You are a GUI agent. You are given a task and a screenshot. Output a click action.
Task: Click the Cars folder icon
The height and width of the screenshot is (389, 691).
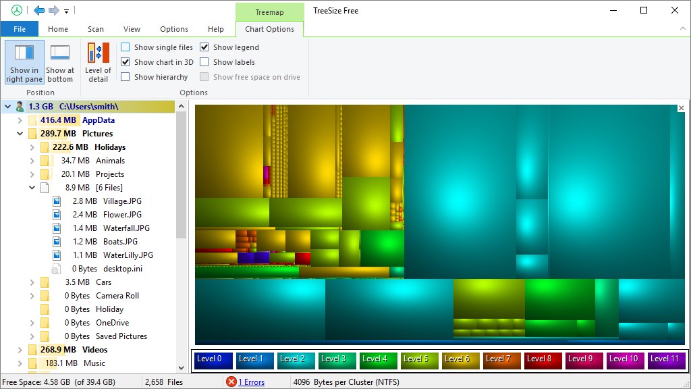tap(45, 282)
